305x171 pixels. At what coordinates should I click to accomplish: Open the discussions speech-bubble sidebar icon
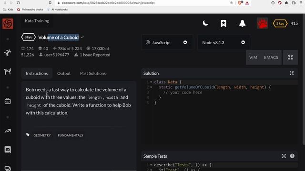tap(8, 168)
